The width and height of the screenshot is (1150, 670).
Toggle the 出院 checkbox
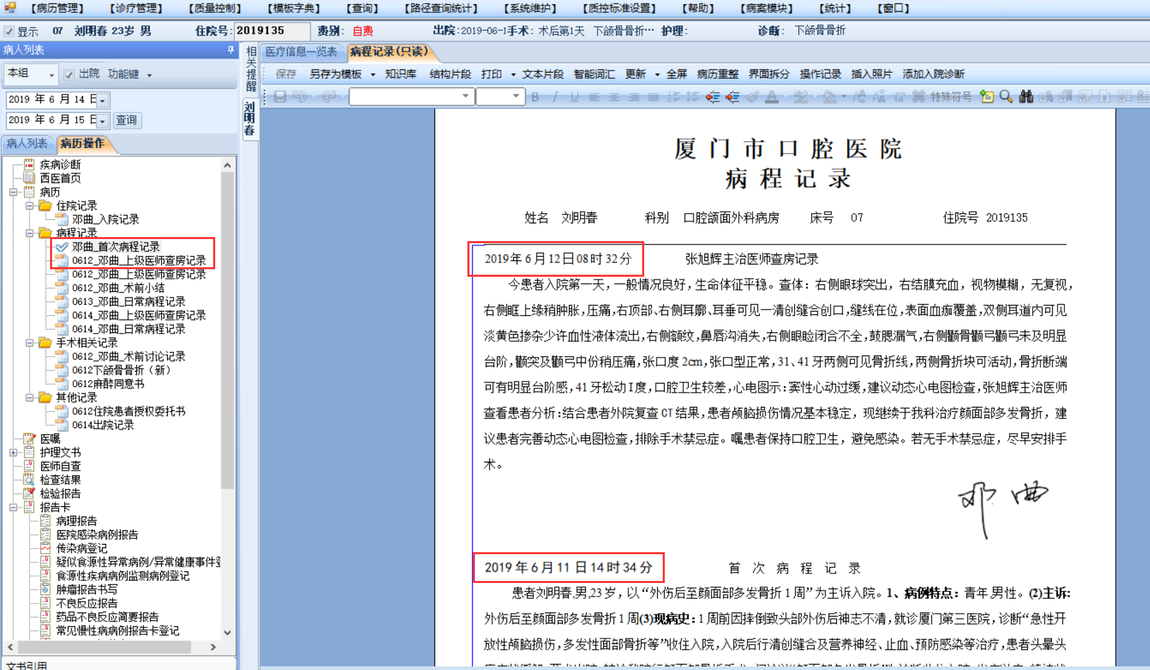pos(69,74)
